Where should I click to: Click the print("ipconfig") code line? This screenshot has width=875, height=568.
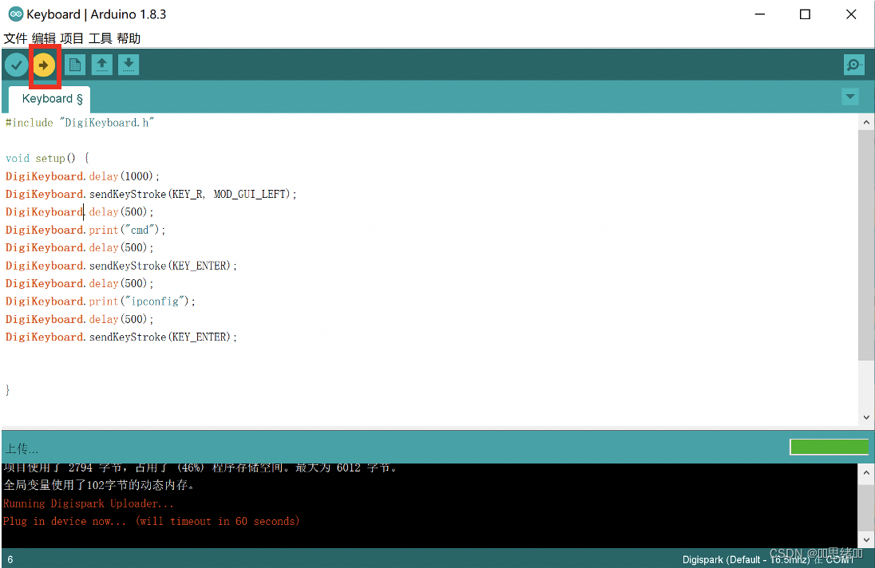click(101, 301)
